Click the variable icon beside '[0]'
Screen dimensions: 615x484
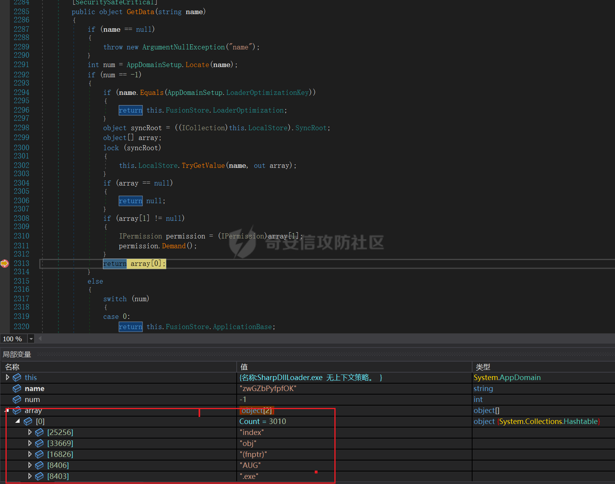tap(28, 421)
